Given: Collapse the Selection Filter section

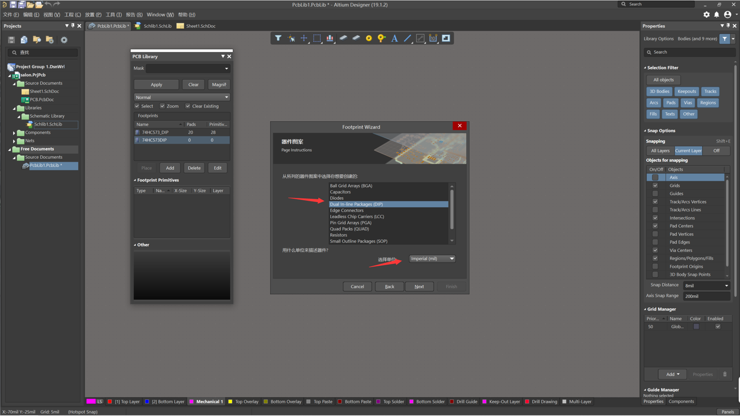Looking at the screenshot, I should (x=645, y=68).
